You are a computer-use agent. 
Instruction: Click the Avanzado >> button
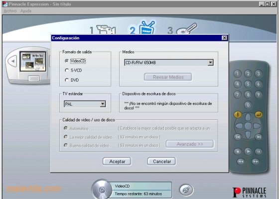(190, 144)
